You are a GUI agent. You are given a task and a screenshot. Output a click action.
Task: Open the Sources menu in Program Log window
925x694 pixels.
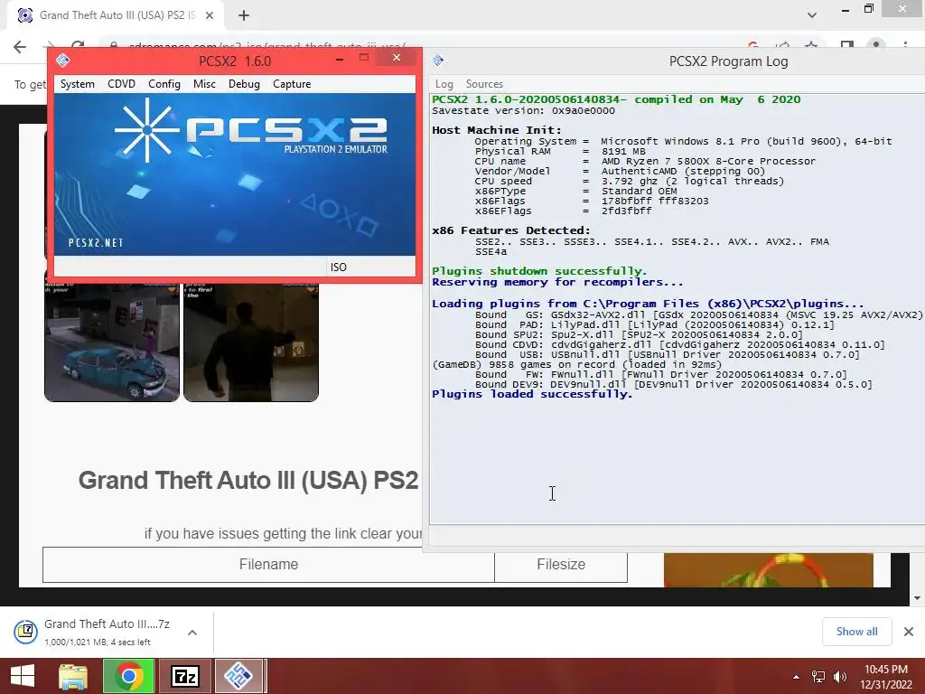click(x=484, y=84)
